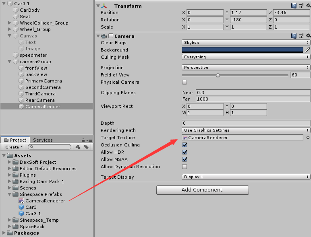
Task: Click search by type filter icon
Action: point(78,147)
